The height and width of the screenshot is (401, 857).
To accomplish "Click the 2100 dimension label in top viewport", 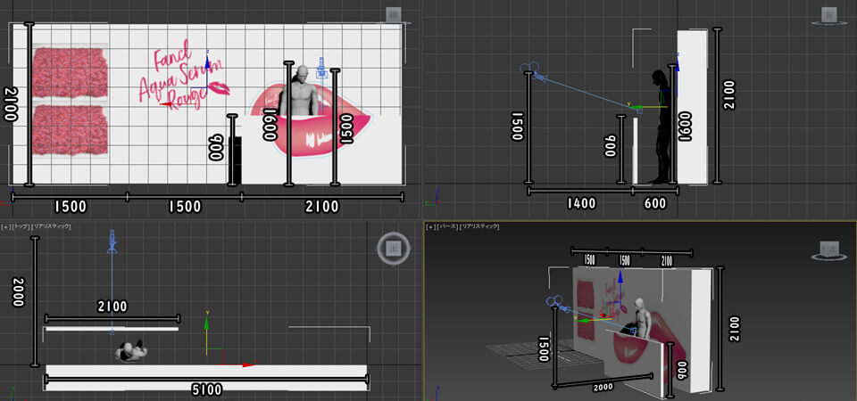I will pyautogui.click(x=112, y=307).
